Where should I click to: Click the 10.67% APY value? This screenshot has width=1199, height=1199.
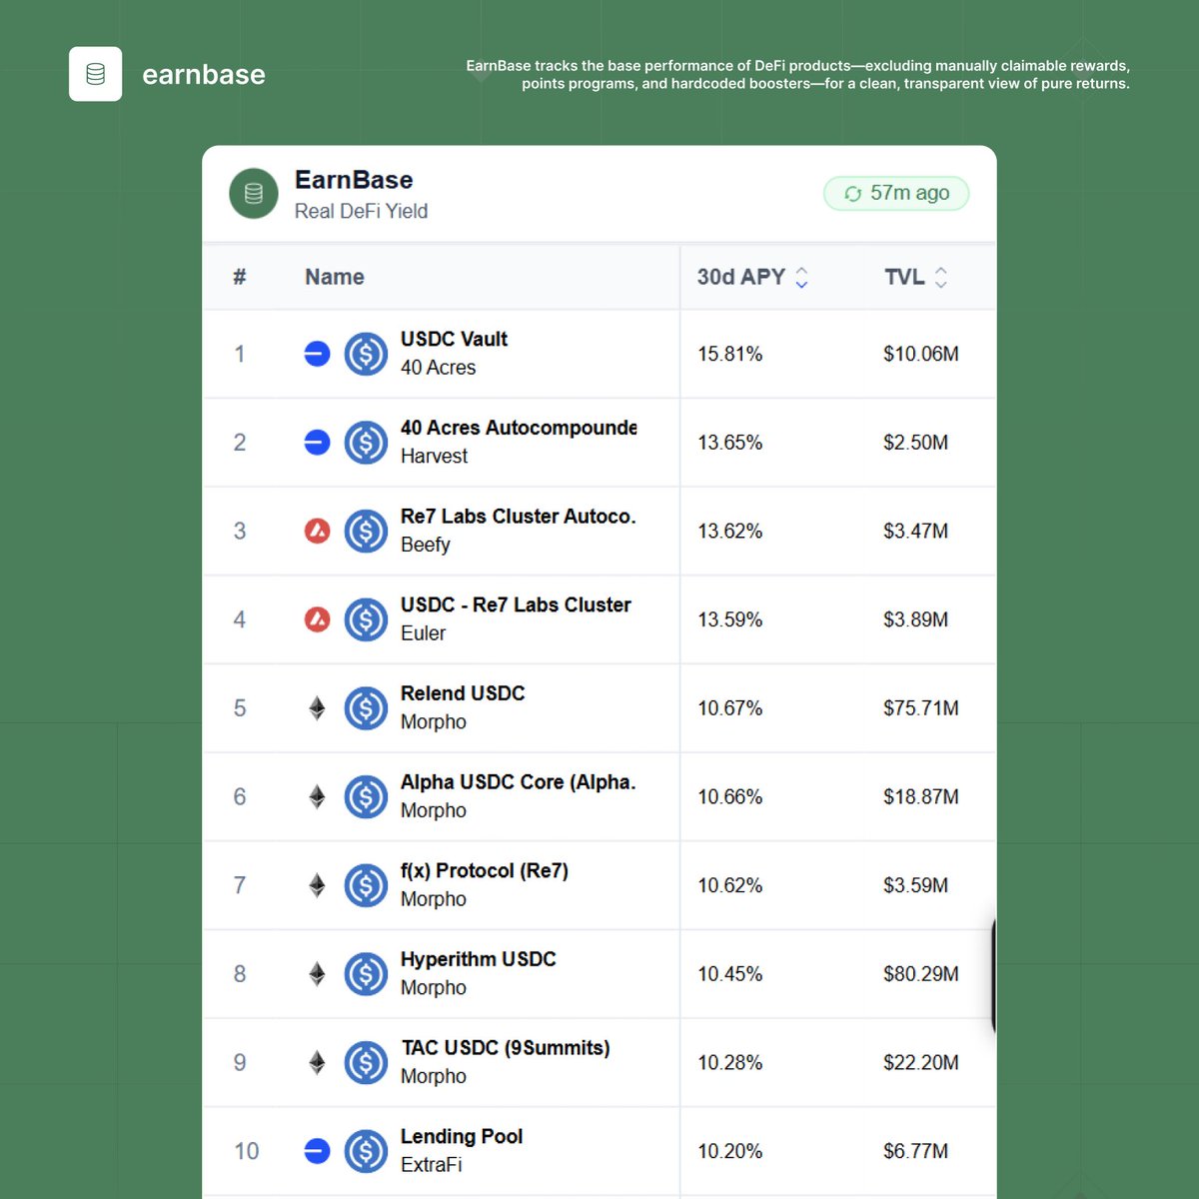tap(730, 708)
